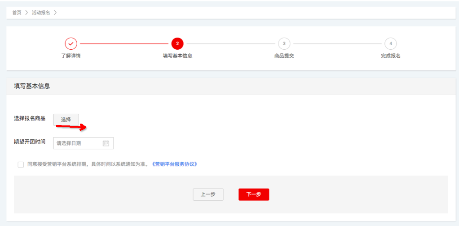Click the completed step 1 checkmark icon

71,43
